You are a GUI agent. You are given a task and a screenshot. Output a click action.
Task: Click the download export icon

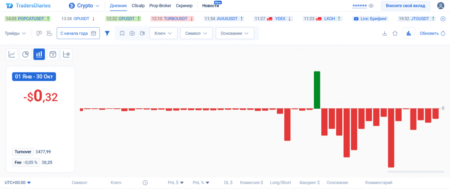(x=385, y=33)
